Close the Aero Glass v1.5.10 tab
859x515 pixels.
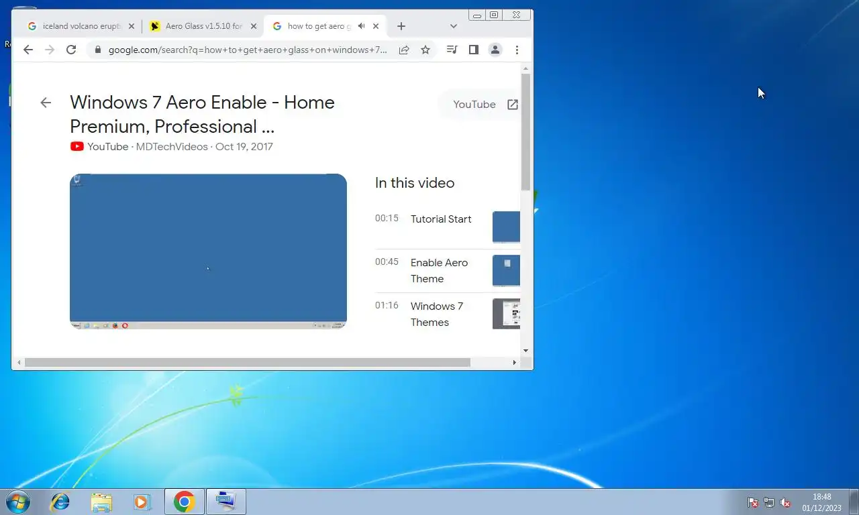click(x=254, y=26)
